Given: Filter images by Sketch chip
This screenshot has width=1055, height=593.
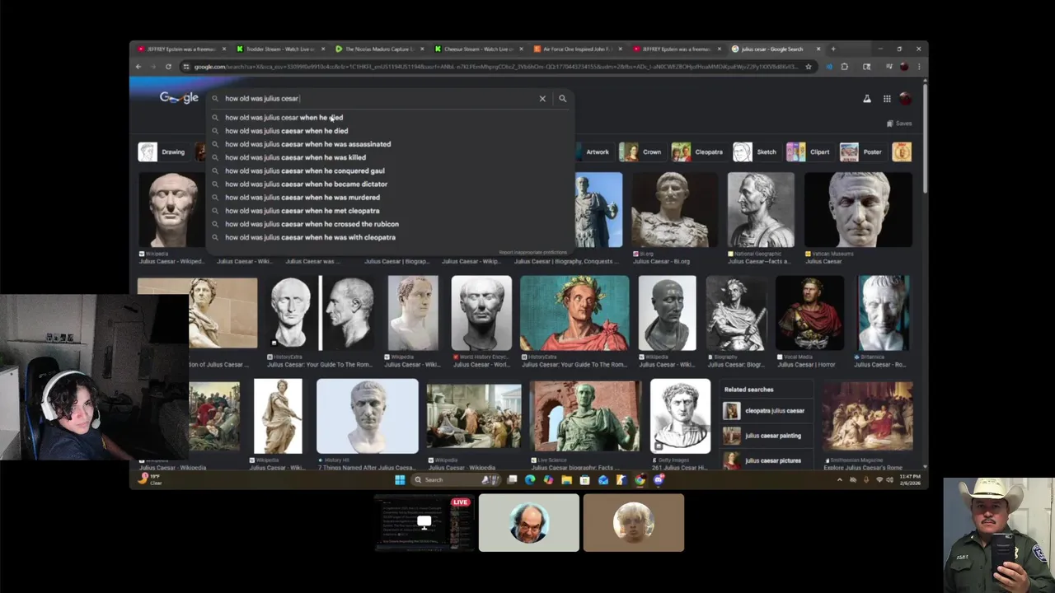Looking at the screenshot, I should point(756,152).
